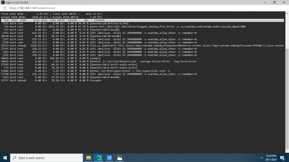Click the webterminal URL address
289x162 pixels.
pyautogui.click(x=32, y=8)
